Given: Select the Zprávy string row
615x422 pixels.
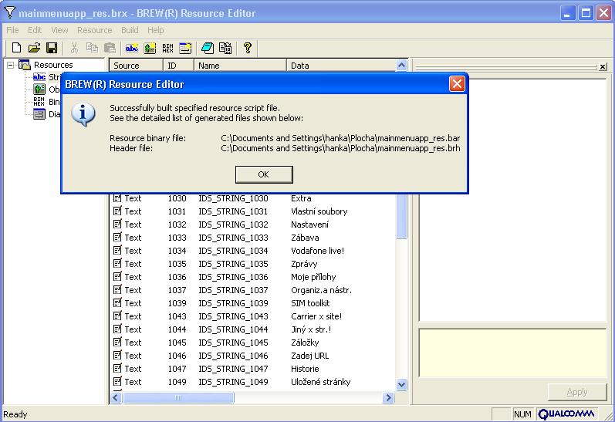Looking at the screenshot, I should (x=251, y=264).
